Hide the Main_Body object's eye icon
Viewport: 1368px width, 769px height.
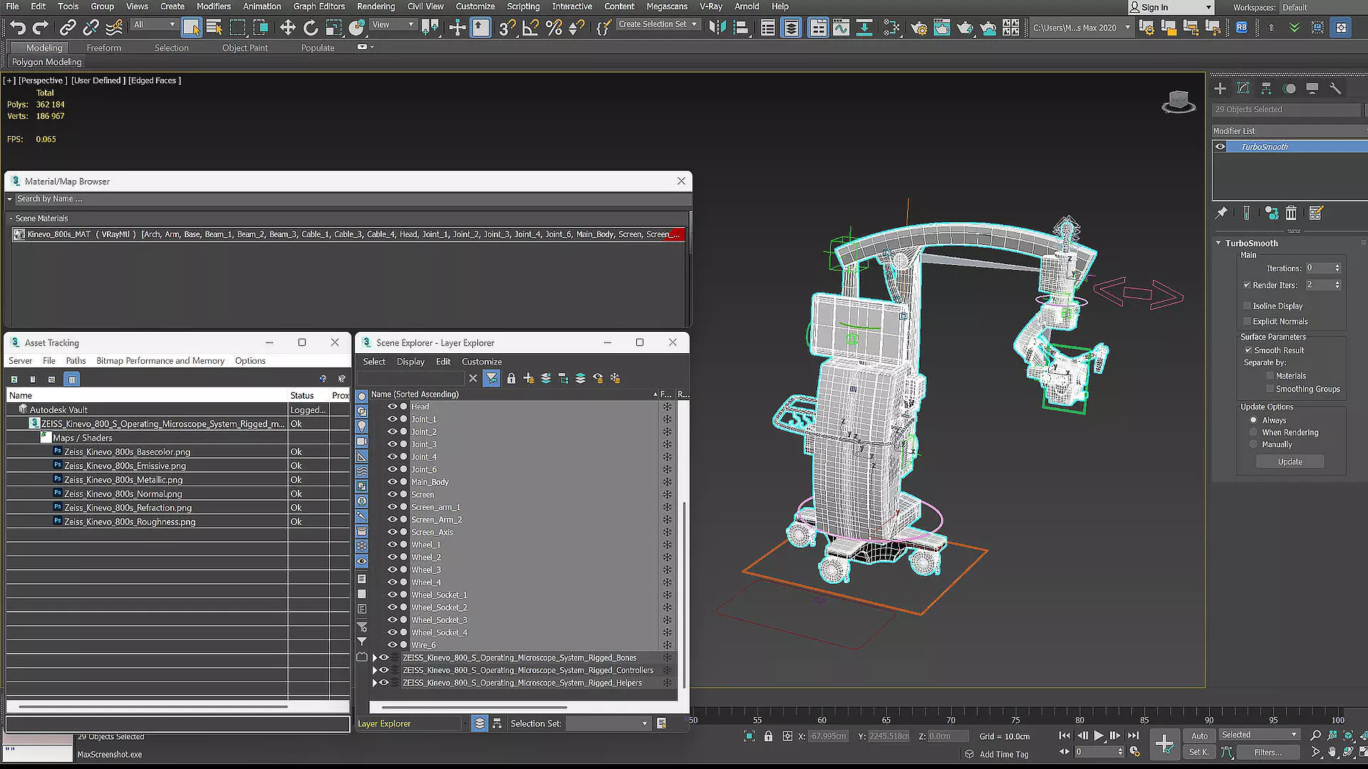coord(392,482)
